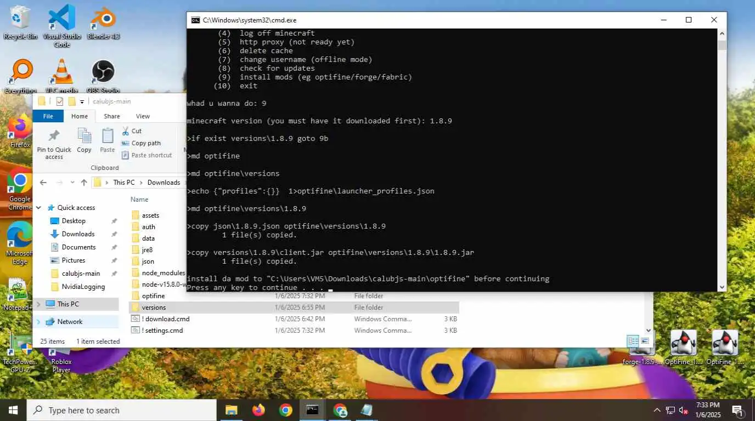Click the Properties checkmark in title bar
This screenshot has width=755, height=421.
point(59,101)
